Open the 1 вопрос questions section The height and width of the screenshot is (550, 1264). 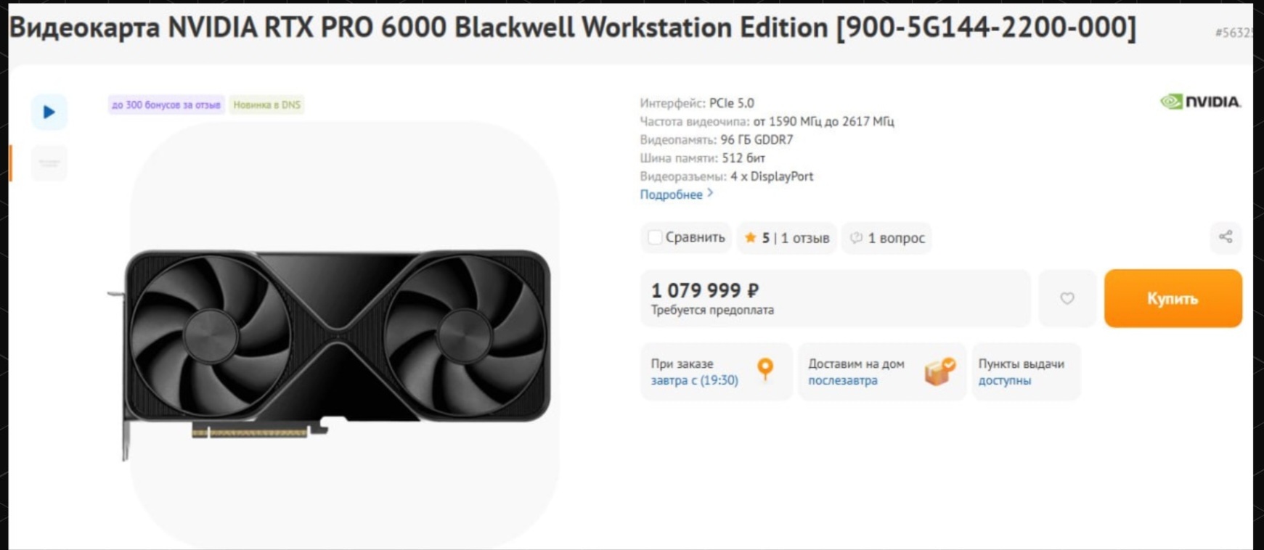pos(896,238)
